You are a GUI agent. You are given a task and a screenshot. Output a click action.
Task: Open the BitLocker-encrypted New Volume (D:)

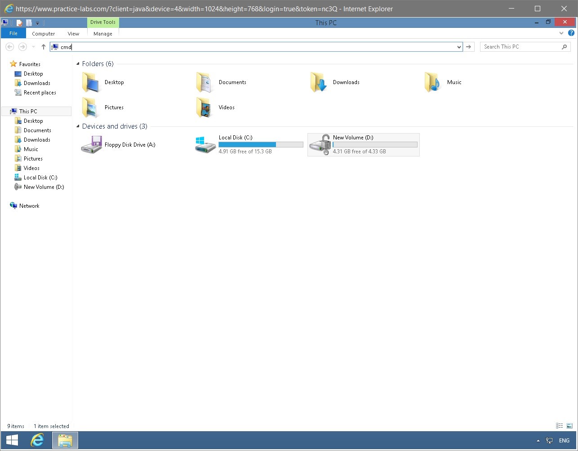tap(353, 138)
